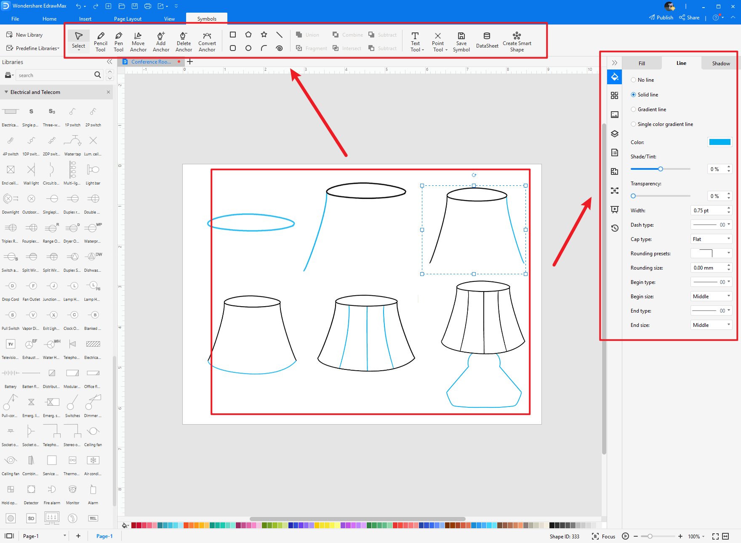741x543 pixels.
Task: Switch to the Shadow tab
Action: (721, 64)
